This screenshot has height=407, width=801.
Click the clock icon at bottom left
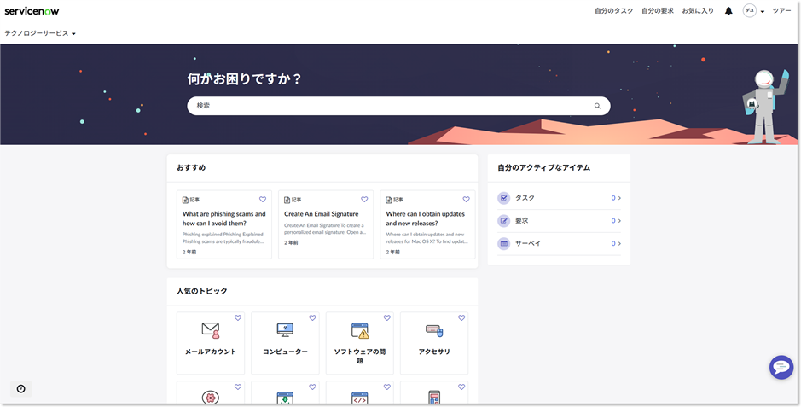pyautogui.click(x=21, y=388)
